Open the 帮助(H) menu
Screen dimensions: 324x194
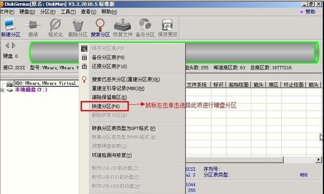pyautogui.click(x=109, y=12)
